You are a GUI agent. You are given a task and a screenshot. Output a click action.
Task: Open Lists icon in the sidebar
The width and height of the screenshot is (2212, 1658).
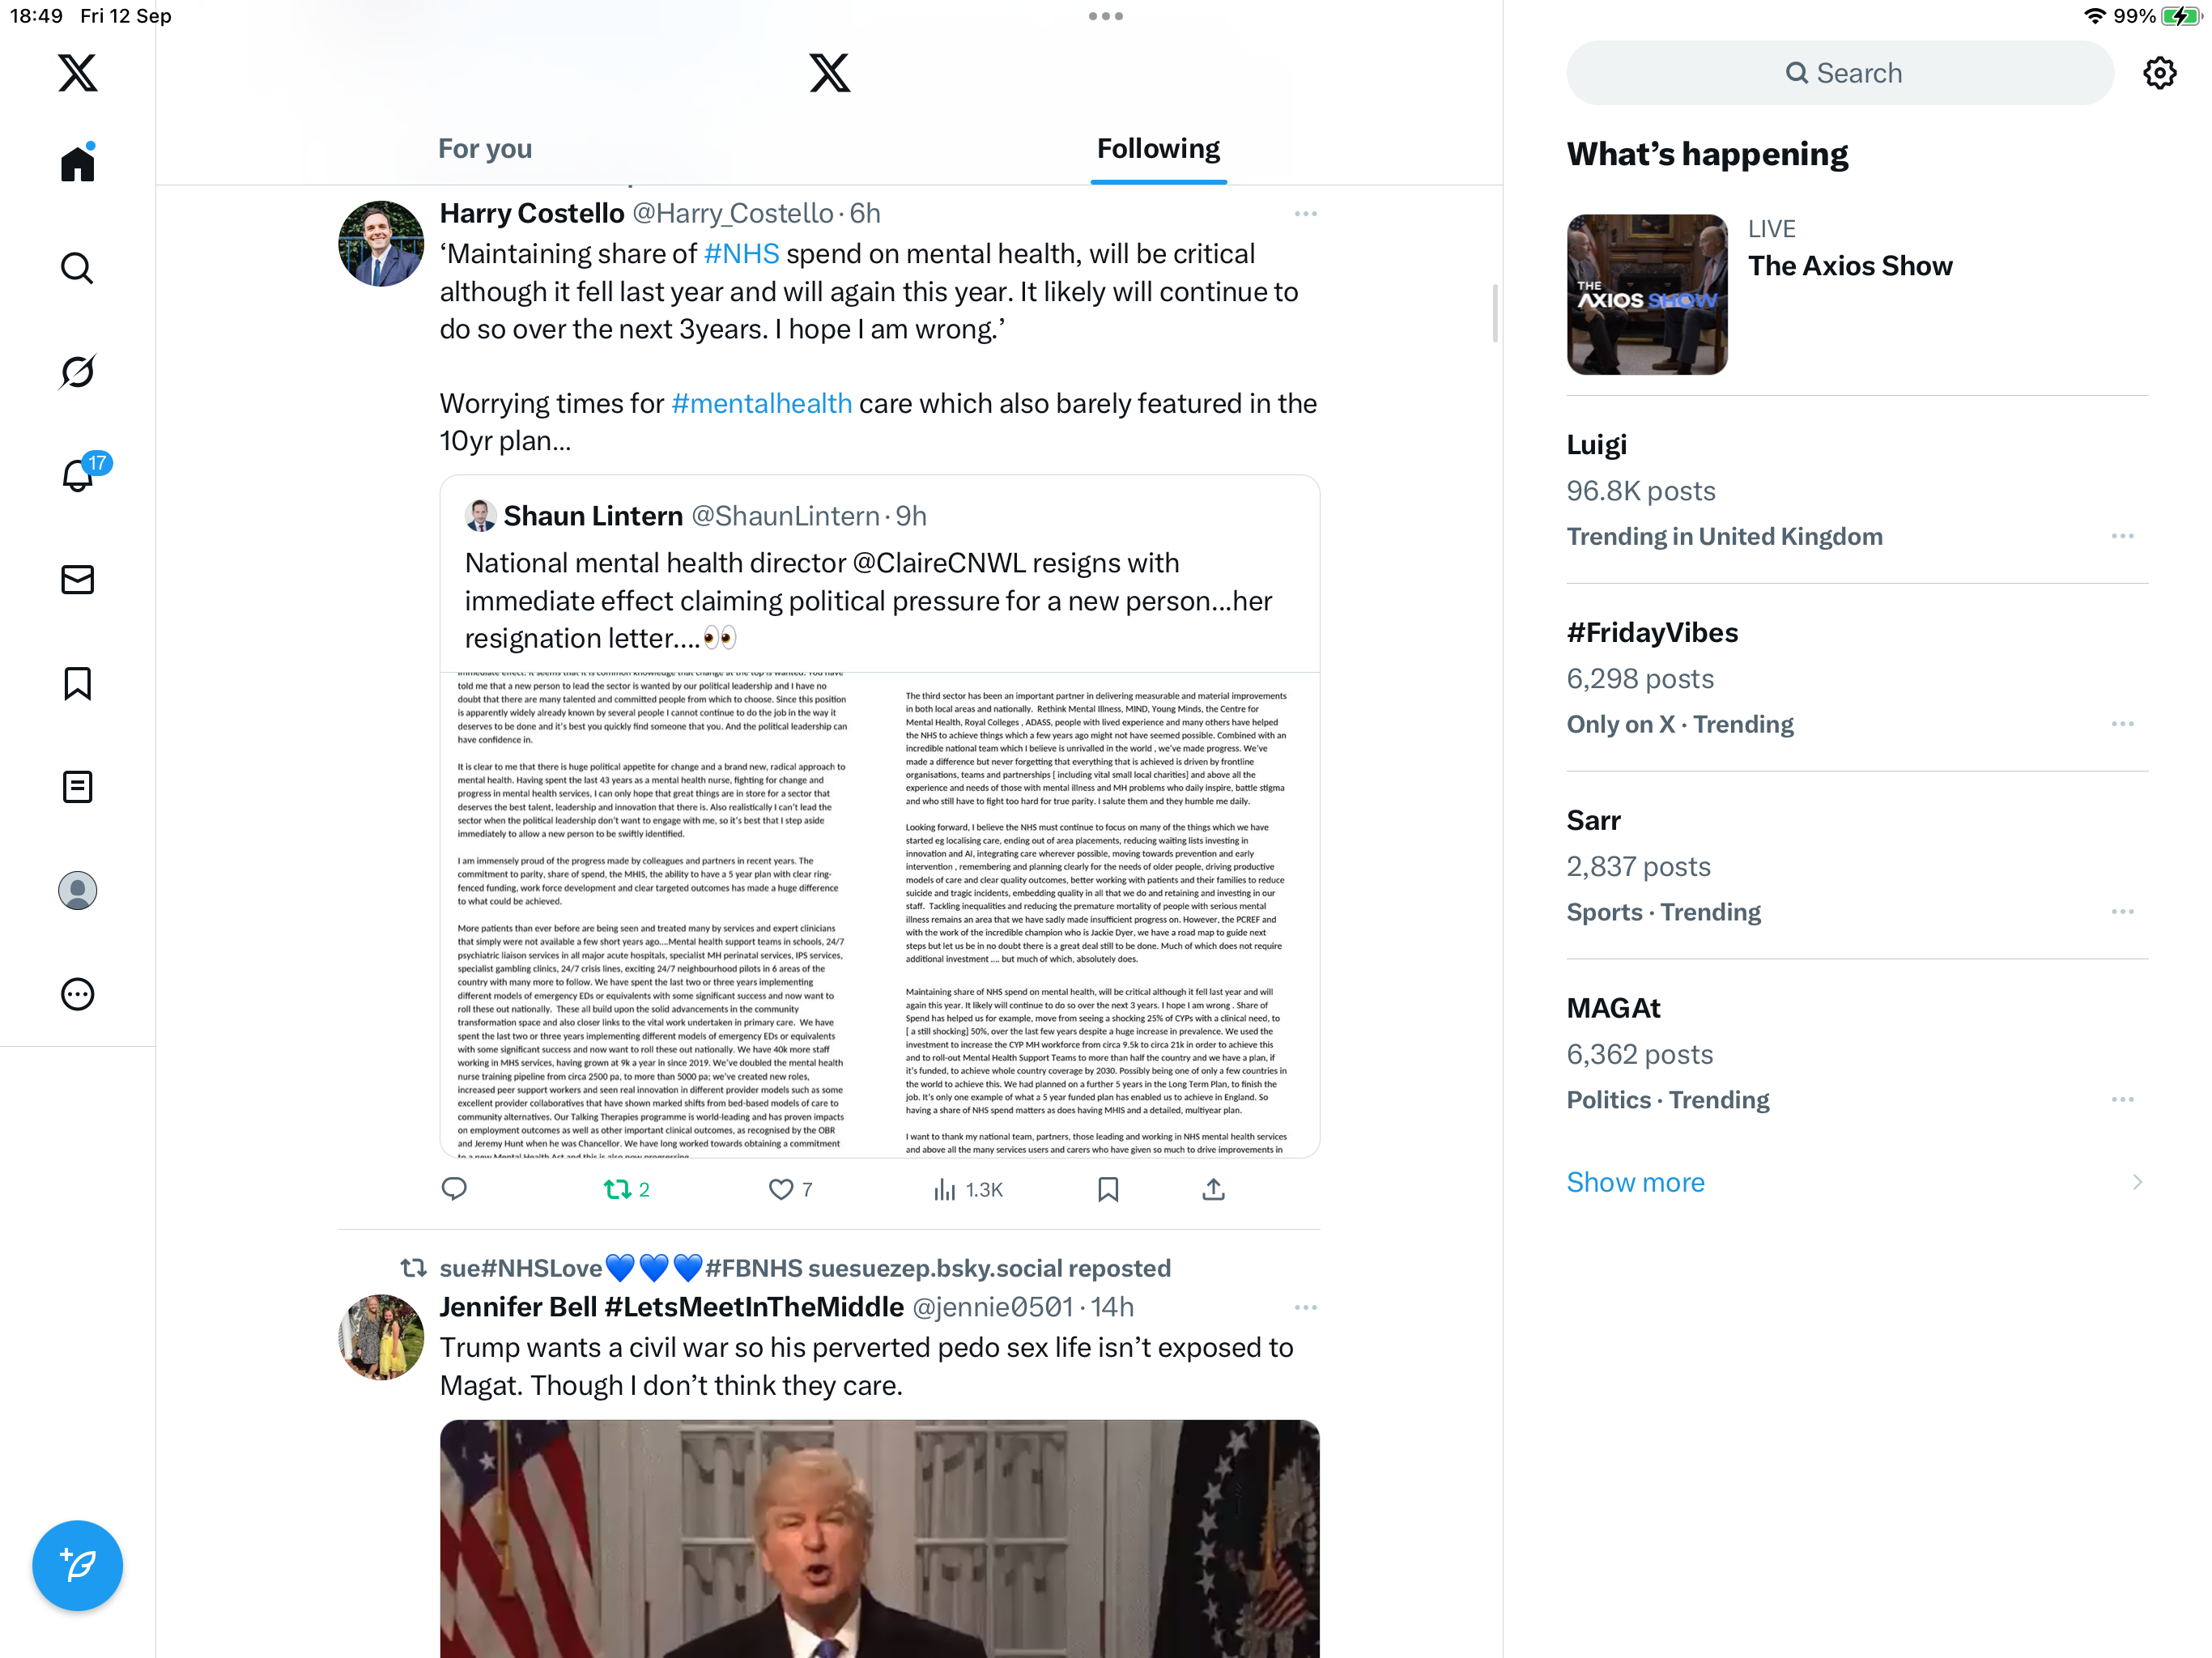tap(77, 787)
